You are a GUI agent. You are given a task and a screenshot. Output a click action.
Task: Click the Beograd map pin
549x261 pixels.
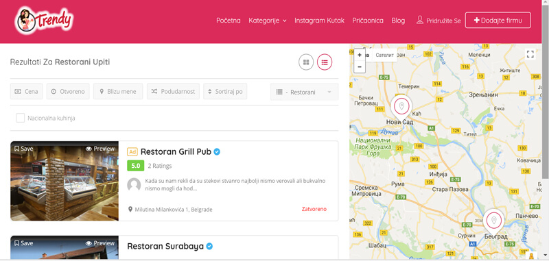(493, 221)
